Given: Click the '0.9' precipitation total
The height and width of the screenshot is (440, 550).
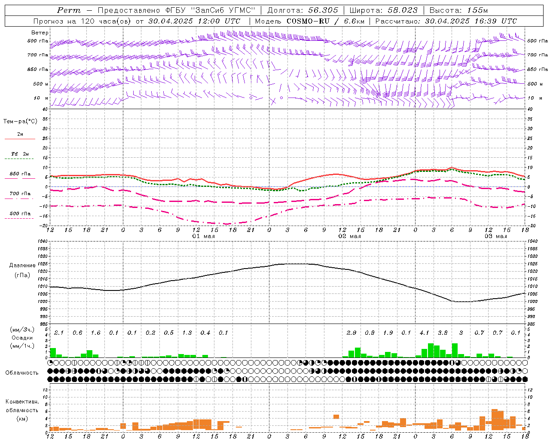Looking at the screenshot, I should (x=370, y=333).
